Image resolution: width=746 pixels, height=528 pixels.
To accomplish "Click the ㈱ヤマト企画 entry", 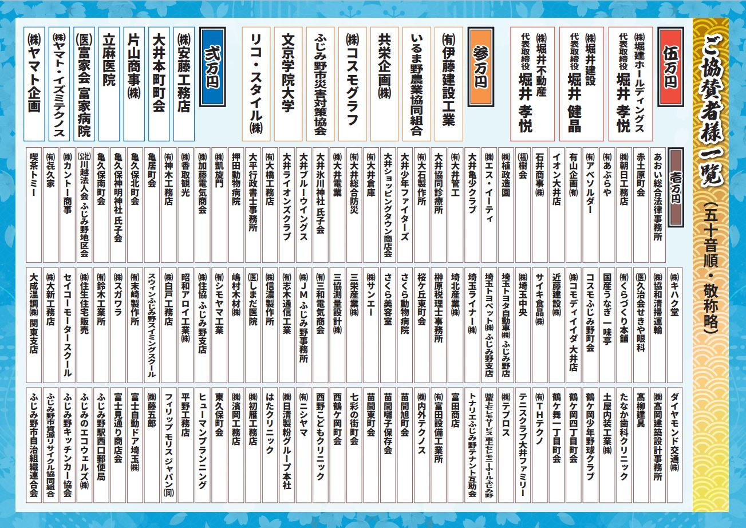I will (34, 84).
